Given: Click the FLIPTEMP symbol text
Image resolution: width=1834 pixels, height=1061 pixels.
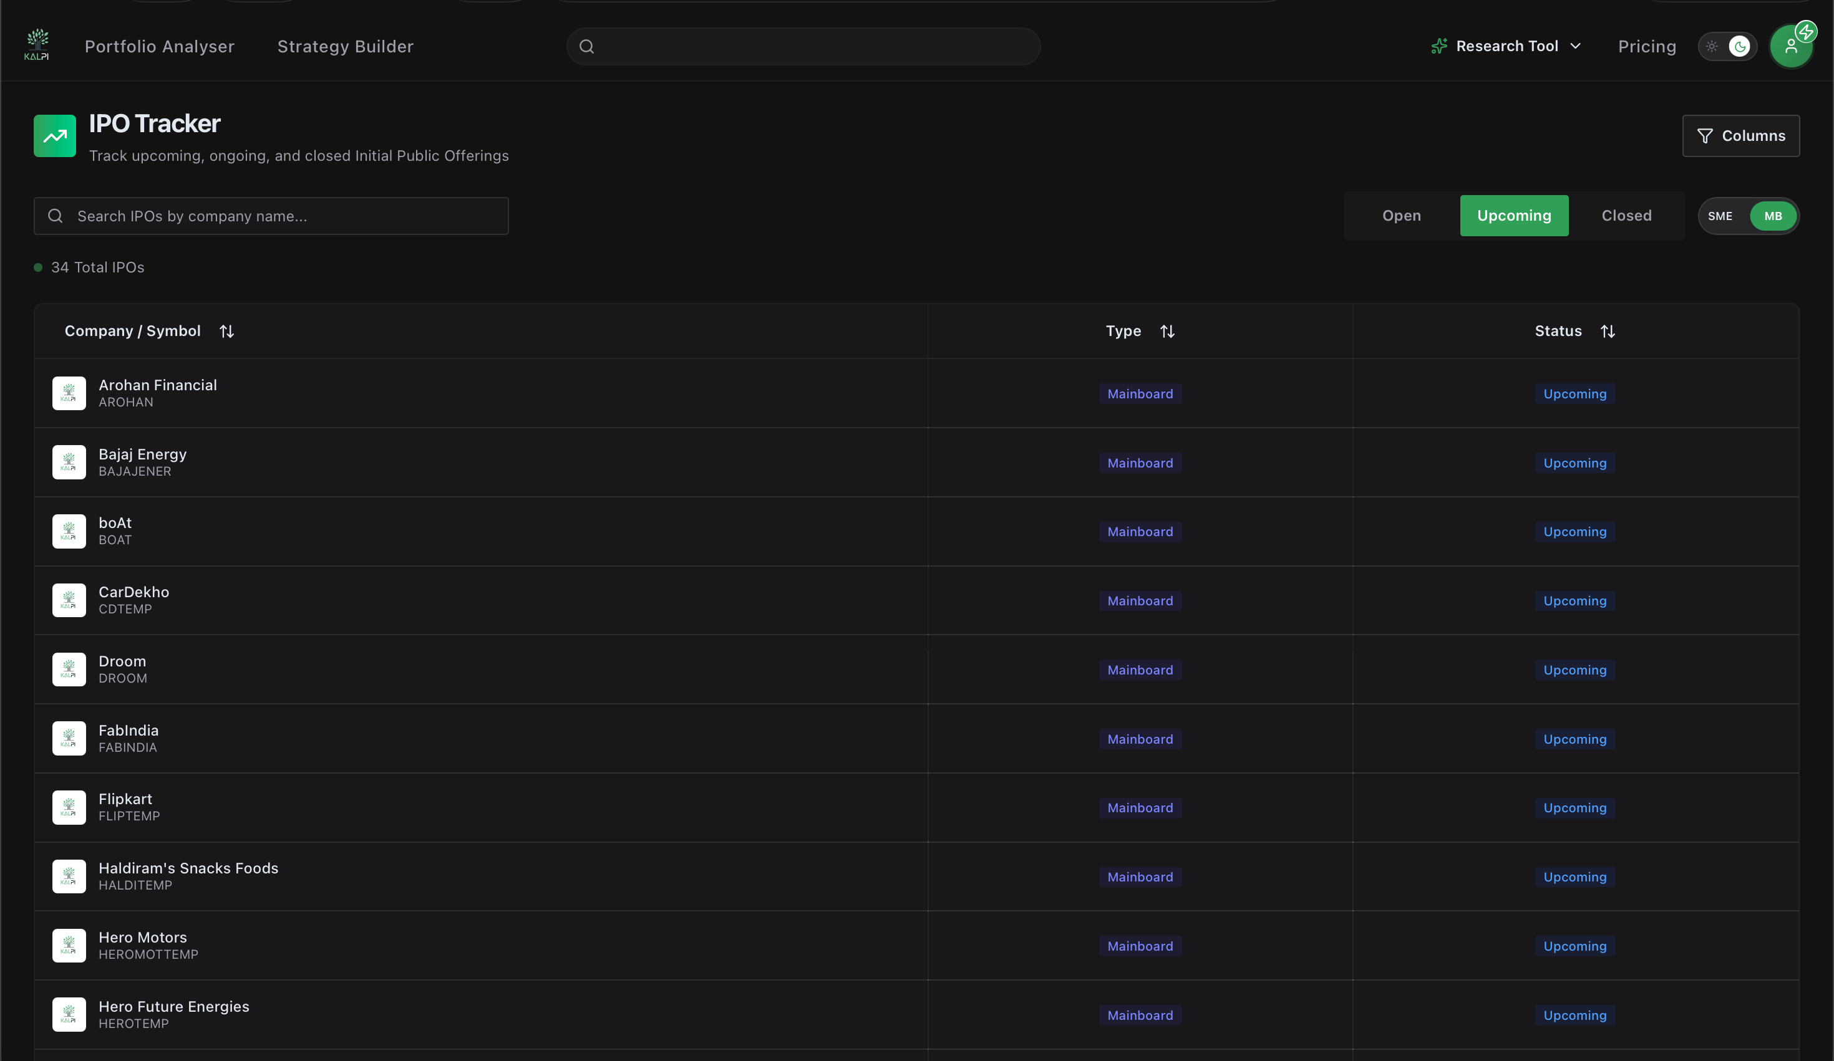Looking at the screenshot, I should point(130,817).
